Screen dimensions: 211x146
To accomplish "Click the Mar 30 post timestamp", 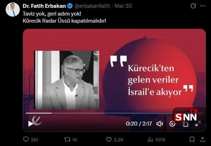I will (x=123, y=6).
